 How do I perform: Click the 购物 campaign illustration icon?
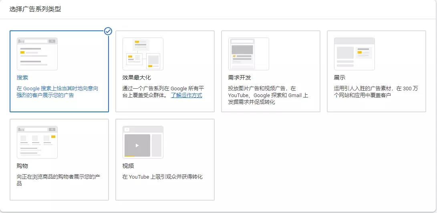[37, 142]
